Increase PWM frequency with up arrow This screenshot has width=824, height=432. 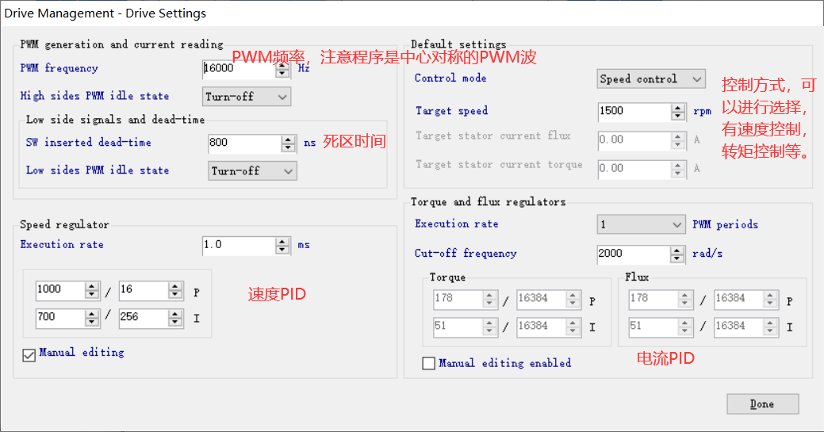tap(282, 65)
